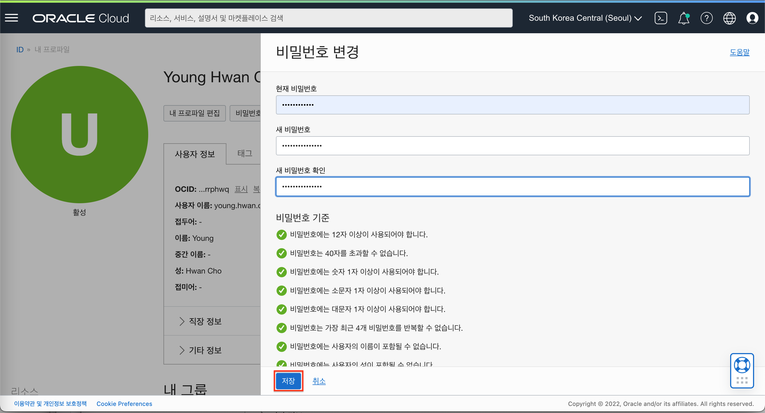
Task: Expand the 직장 정보 section
Action: [x=201, y=321]
